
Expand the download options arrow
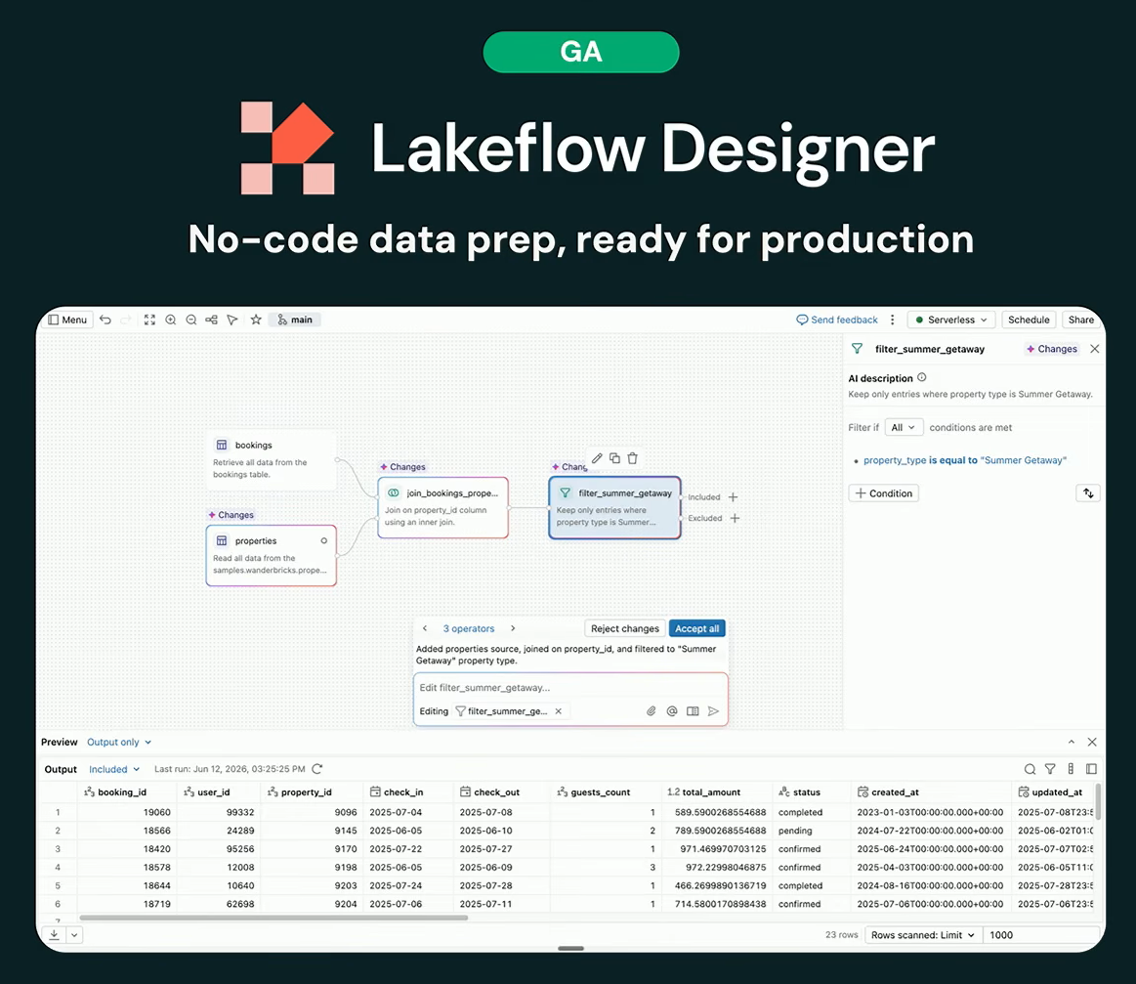[74, 935]
